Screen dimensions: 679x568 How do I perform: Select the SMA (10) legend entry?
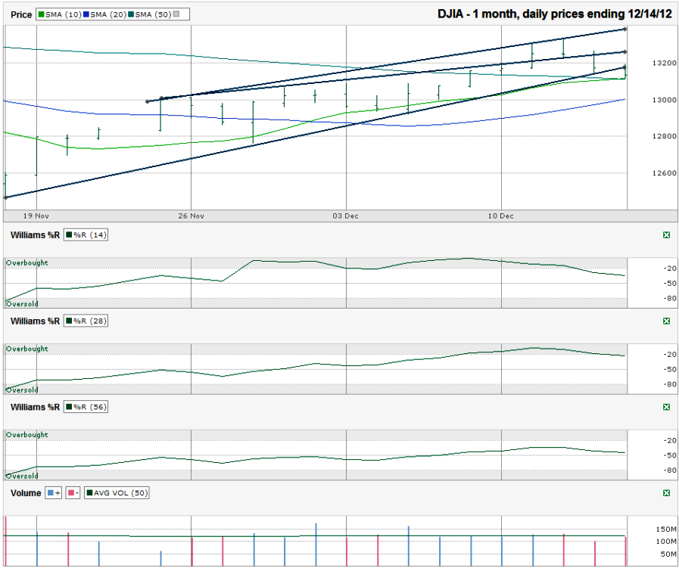tap(60, 14)
